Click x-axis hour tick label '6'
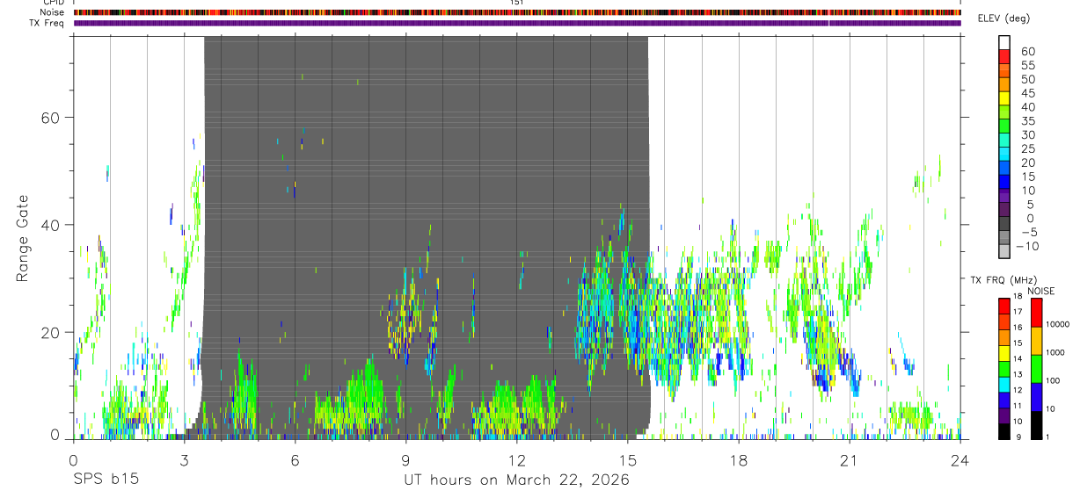 295,459
